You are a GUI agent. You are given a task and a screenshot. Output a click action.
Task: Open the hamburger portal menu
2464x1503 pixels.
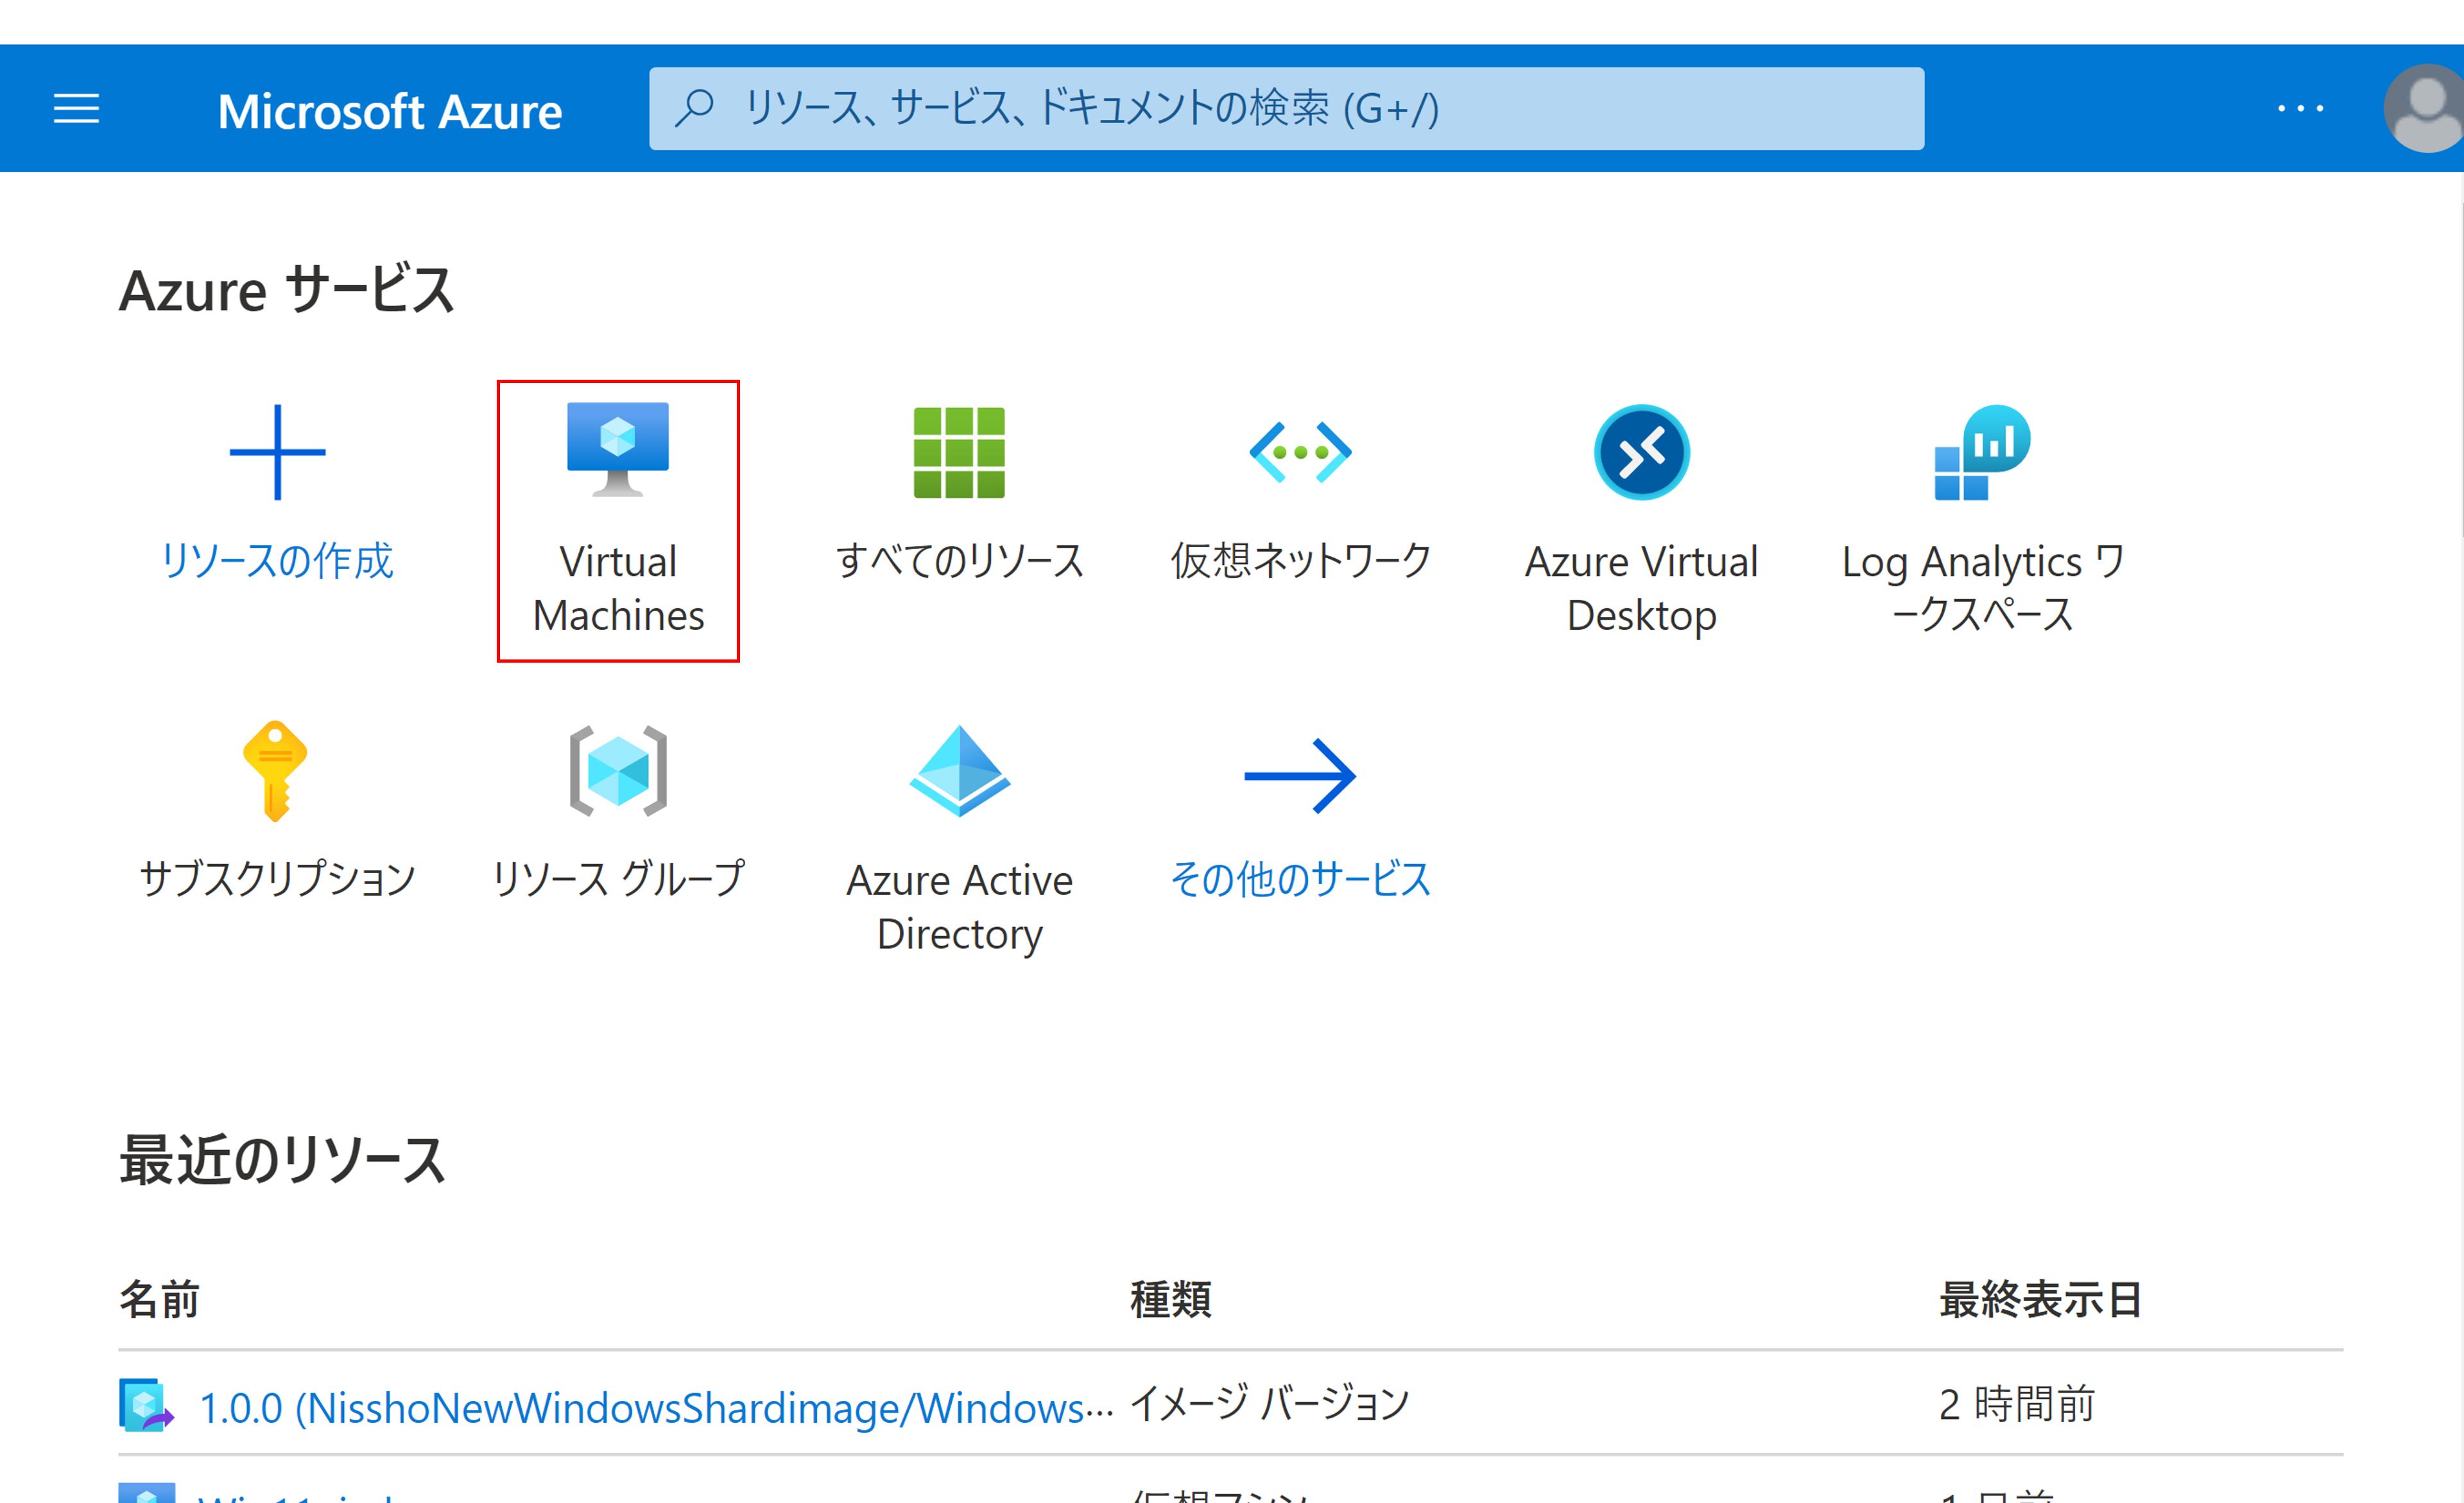[x=76, y=109]
